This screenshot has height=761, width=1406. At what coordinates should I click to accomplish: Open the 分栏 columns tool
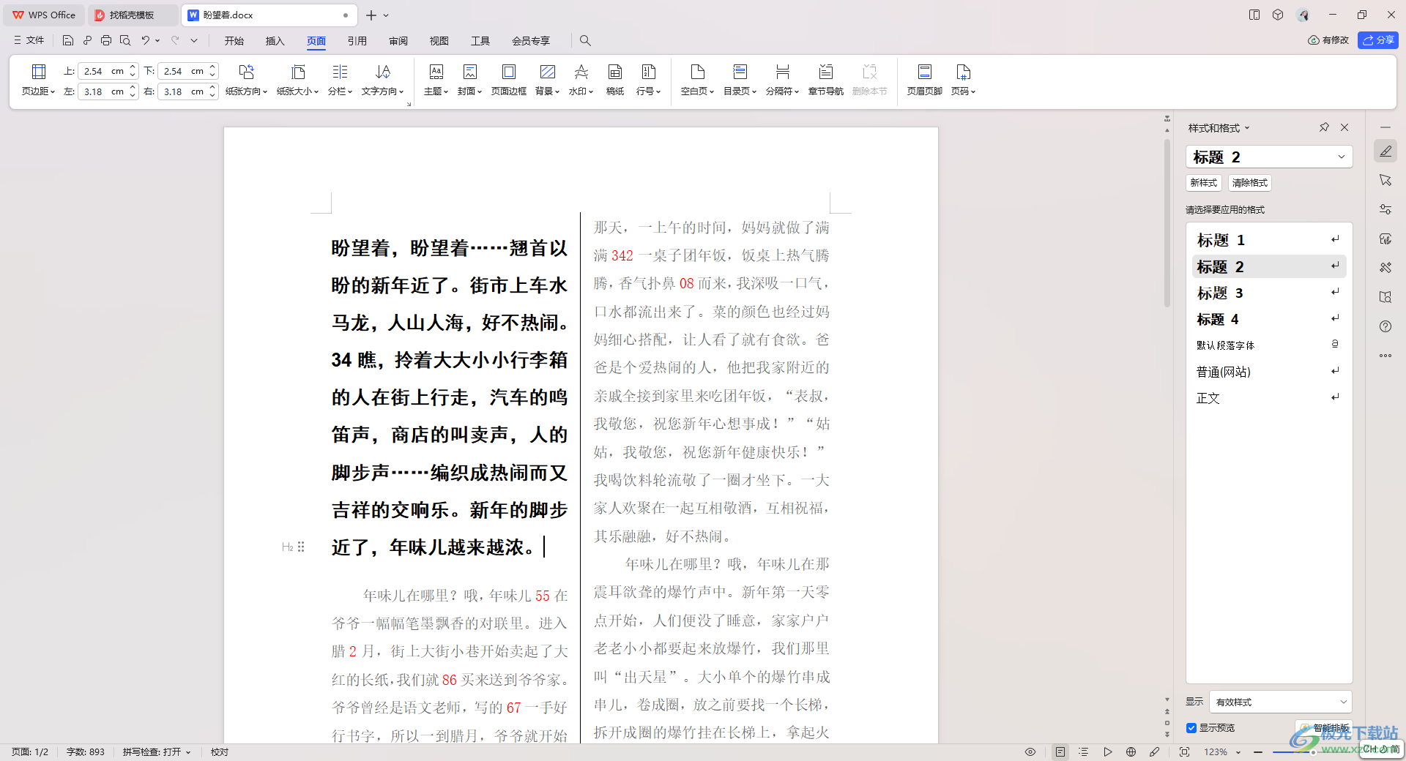pos(340,80)
